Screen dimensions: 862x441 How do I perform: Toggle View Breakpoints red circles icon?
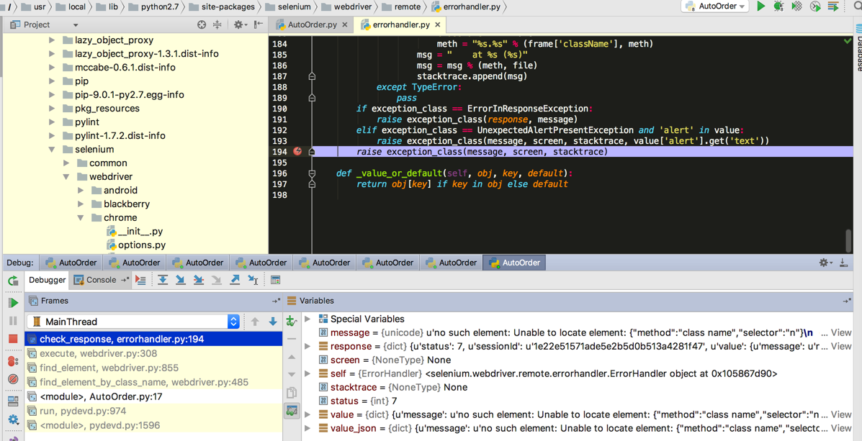(13, 361)
